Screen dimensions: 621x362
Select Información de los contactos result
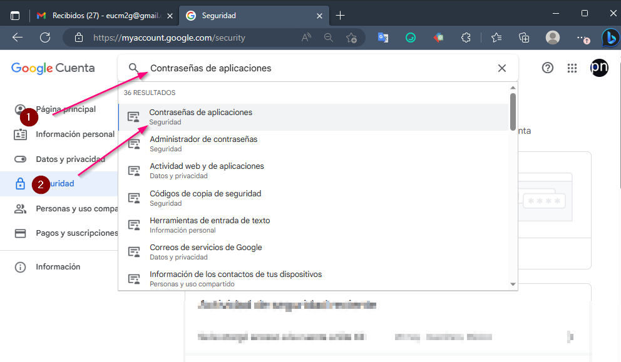point(313,279)
